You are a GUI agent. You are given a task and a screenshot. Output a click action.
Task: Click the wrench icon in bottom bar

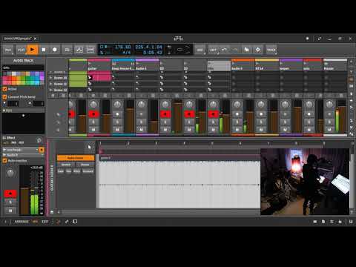[67, 222]
